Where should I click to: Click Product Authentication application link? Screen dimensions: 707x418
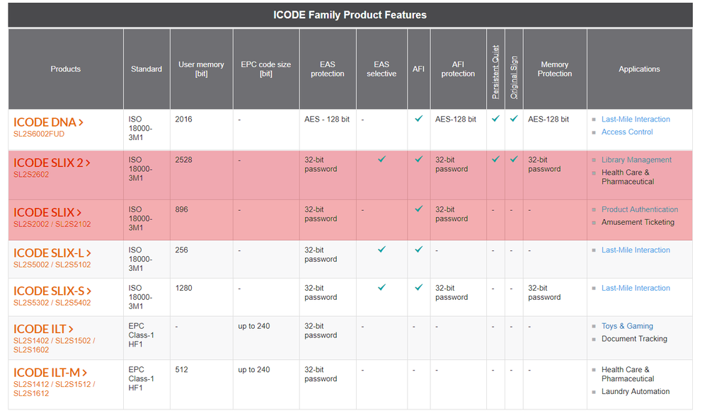coord(639,209)
